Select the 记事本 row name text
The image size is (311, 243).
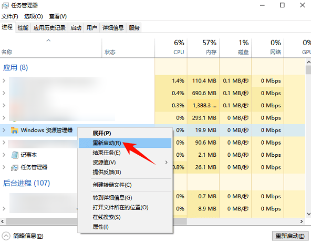(29, 155)
